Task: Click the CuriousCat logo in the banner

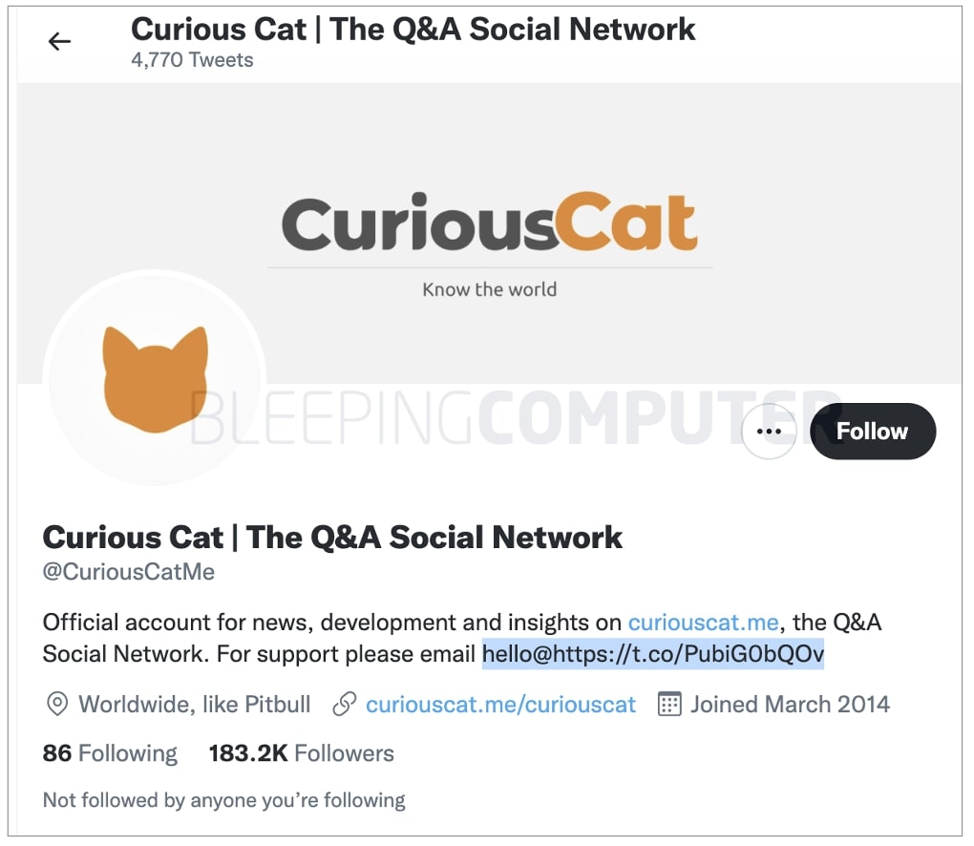Action: coord(489,223)
